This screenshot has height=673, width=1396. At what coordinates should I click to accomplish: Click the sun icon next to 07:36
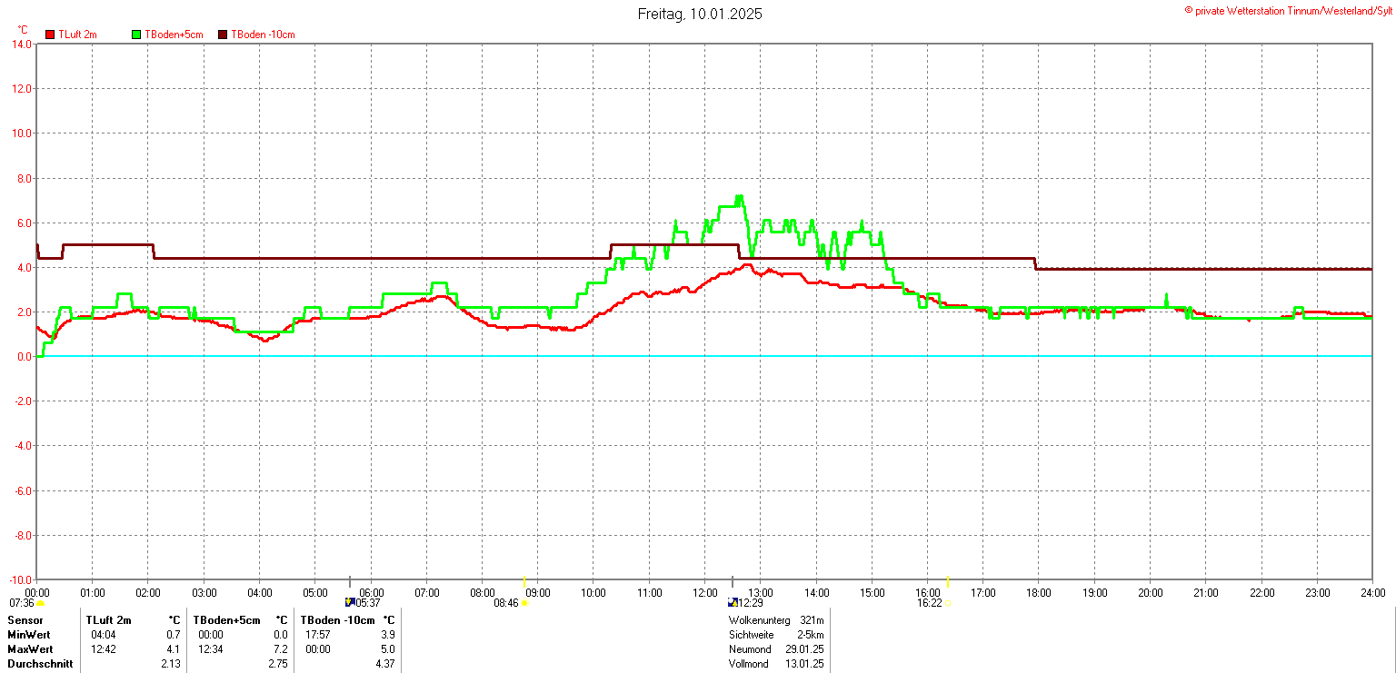41,603
